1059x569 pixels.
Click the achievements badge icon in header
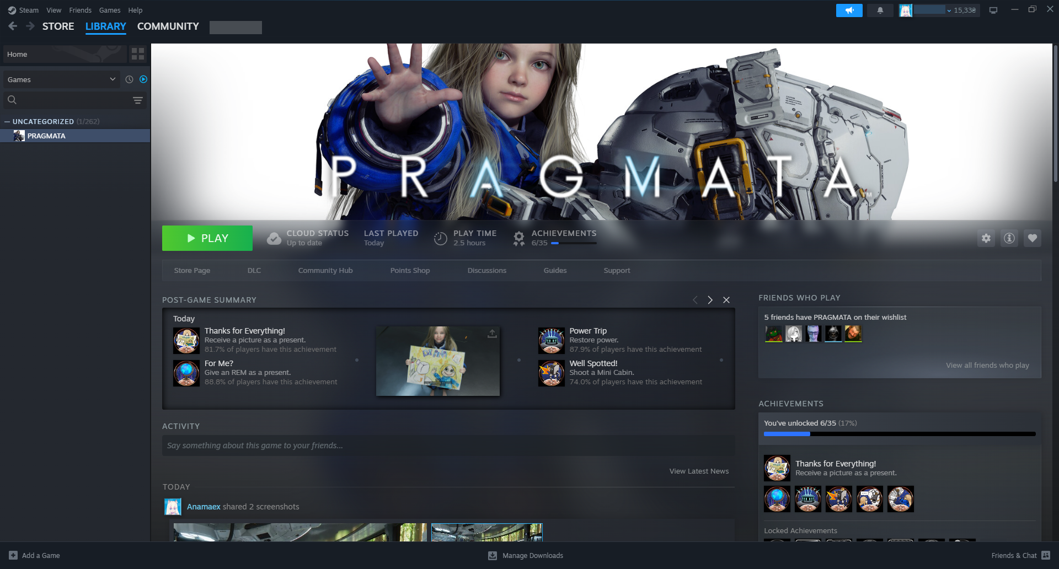(x=519, y=238)
